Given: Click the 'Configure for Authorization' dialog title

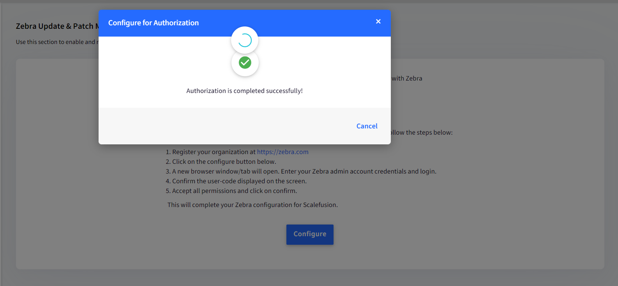Looking at the screenshot, I should pyautogui.click(x=154, y=23).
